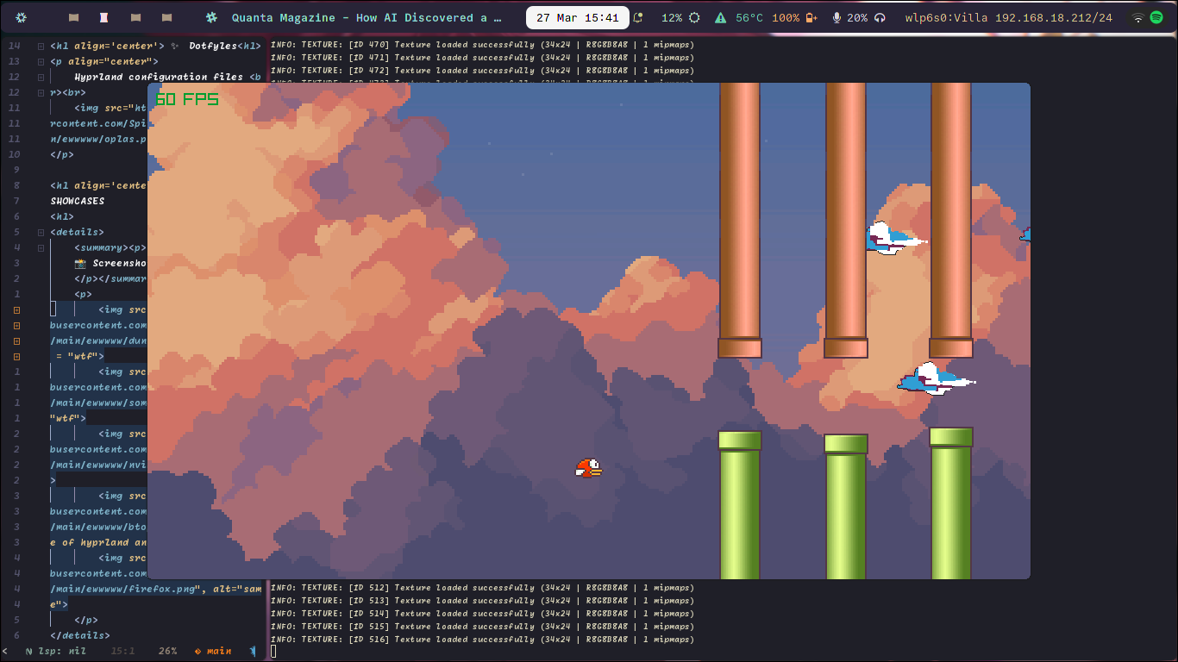The image size is (1178, 662).
Task: Open the Spotify tray icon
Action: pyautogui.click(x=1156, y=17)
